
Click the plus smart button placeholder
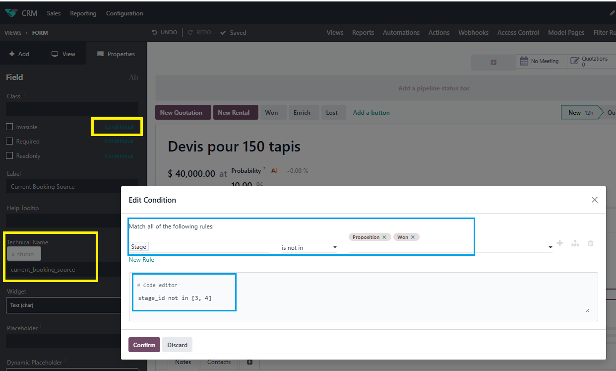493,62
